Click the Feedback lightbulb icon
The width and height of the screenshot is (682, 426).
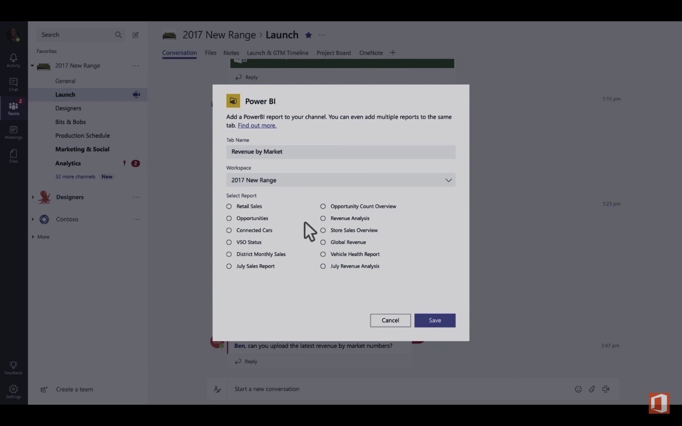click(x=13, y=367)
